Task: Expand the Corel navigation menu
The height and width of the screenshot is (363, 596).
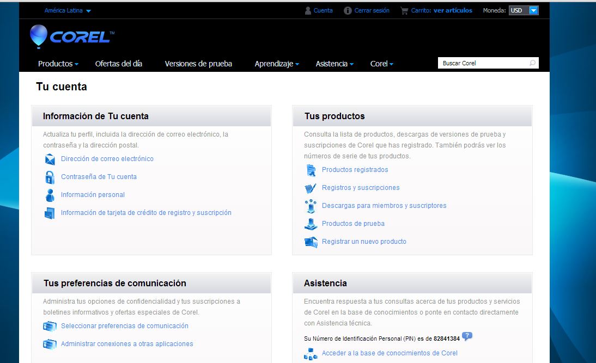Action: click(x=381, y=64)
